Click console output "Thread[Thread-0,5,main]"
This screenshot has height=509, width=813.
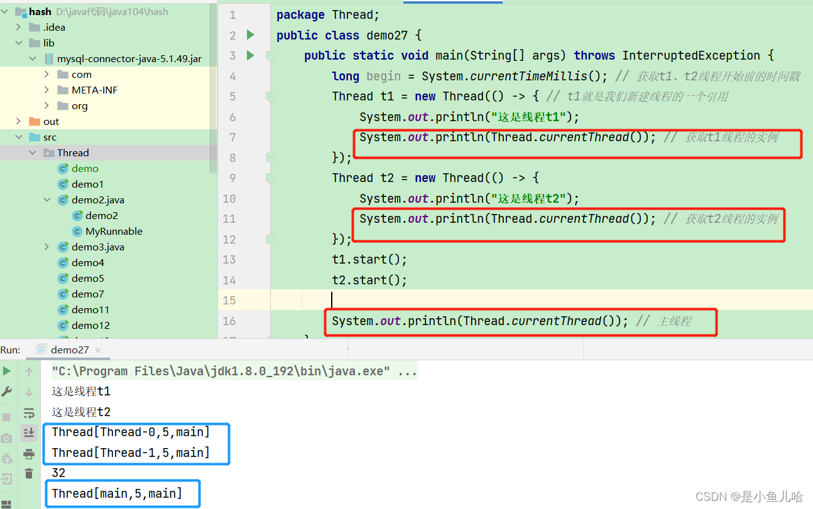click(x=131, y=432)
